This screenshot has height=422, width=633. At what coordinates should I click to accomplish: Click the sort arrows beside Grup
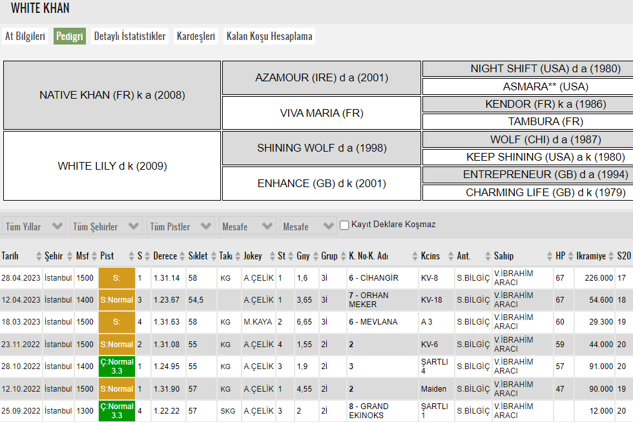click(344, 256)
